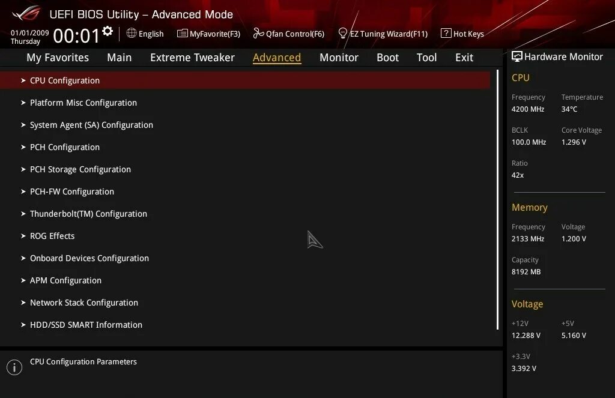Viewport: 615px width, 398px height.
Task: Click the Hot Keys question mark icon
Action: pos(446,34)
